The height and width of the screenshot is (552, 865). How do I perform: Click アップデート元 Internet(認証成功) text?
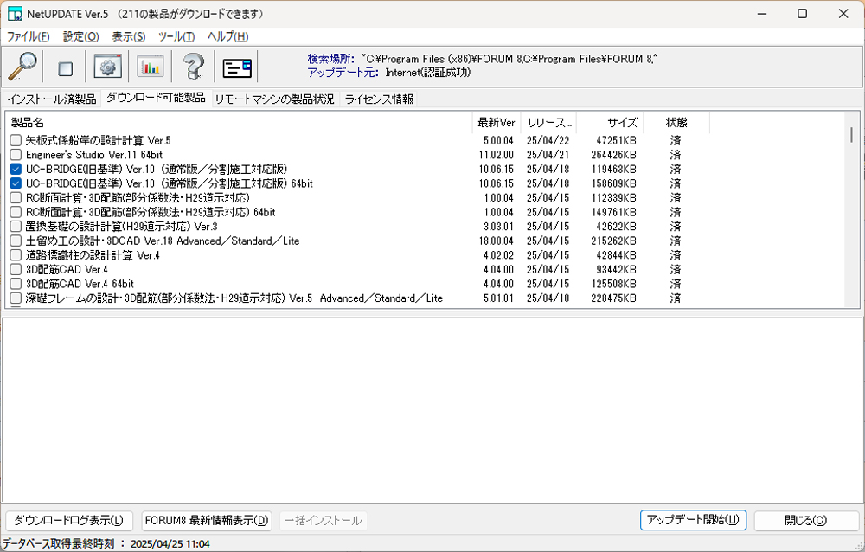coord(389,73)
